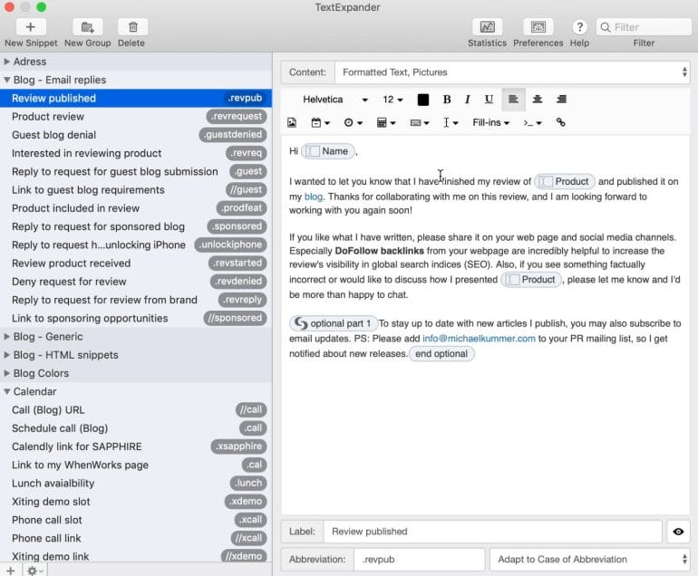
Task: Select Phone call slot snippet
Action: (x=136, y=520)
